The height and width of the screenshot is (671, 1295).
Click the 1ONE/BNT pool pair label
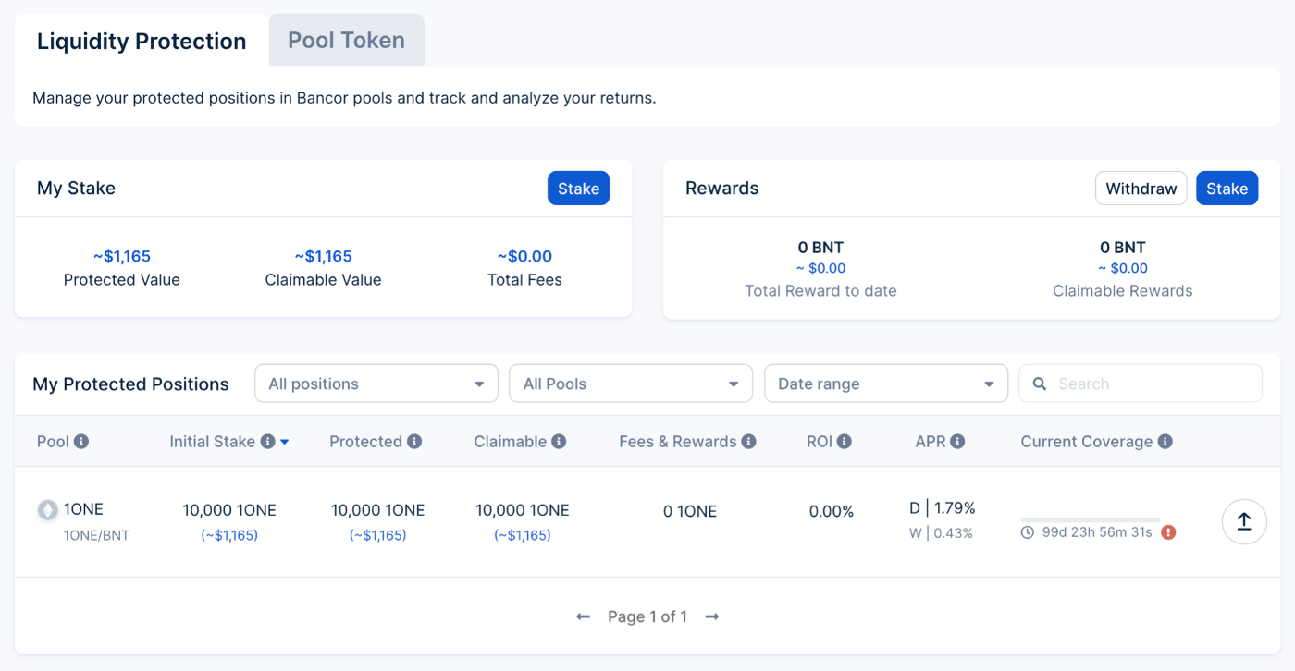(96, 535)
